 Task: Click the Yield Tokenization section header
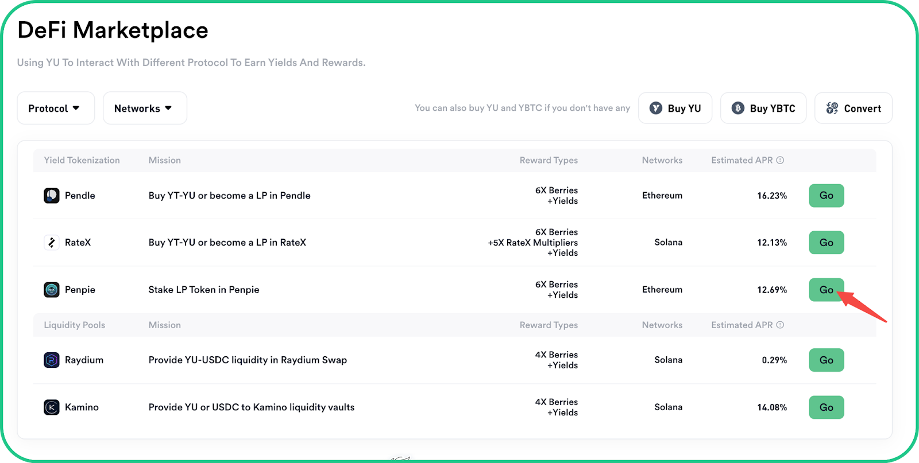pos(82,160)
